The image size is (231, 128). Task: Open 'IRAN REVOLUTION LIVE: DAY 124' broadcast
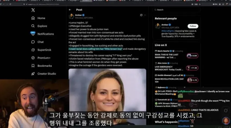pos(169,80)
